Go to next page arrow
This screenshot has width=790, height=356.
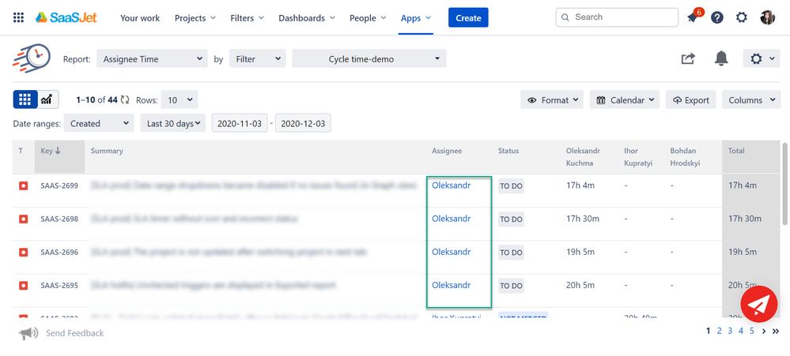(x=765, y=331)
